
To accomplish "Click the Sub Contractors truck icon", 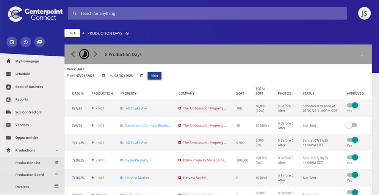I will [x=8, y=112].
